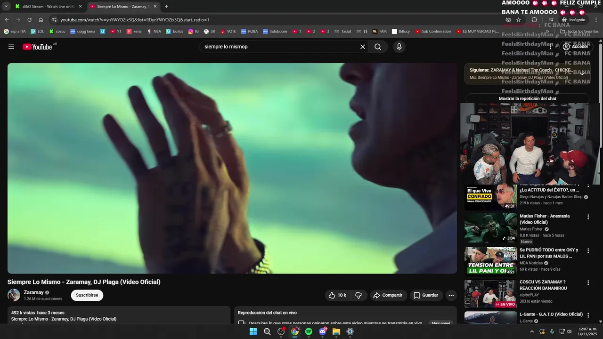Show hidden system tray icons
Image resolution: width=603 pixels, height=339 pixels.
point(532,331)
